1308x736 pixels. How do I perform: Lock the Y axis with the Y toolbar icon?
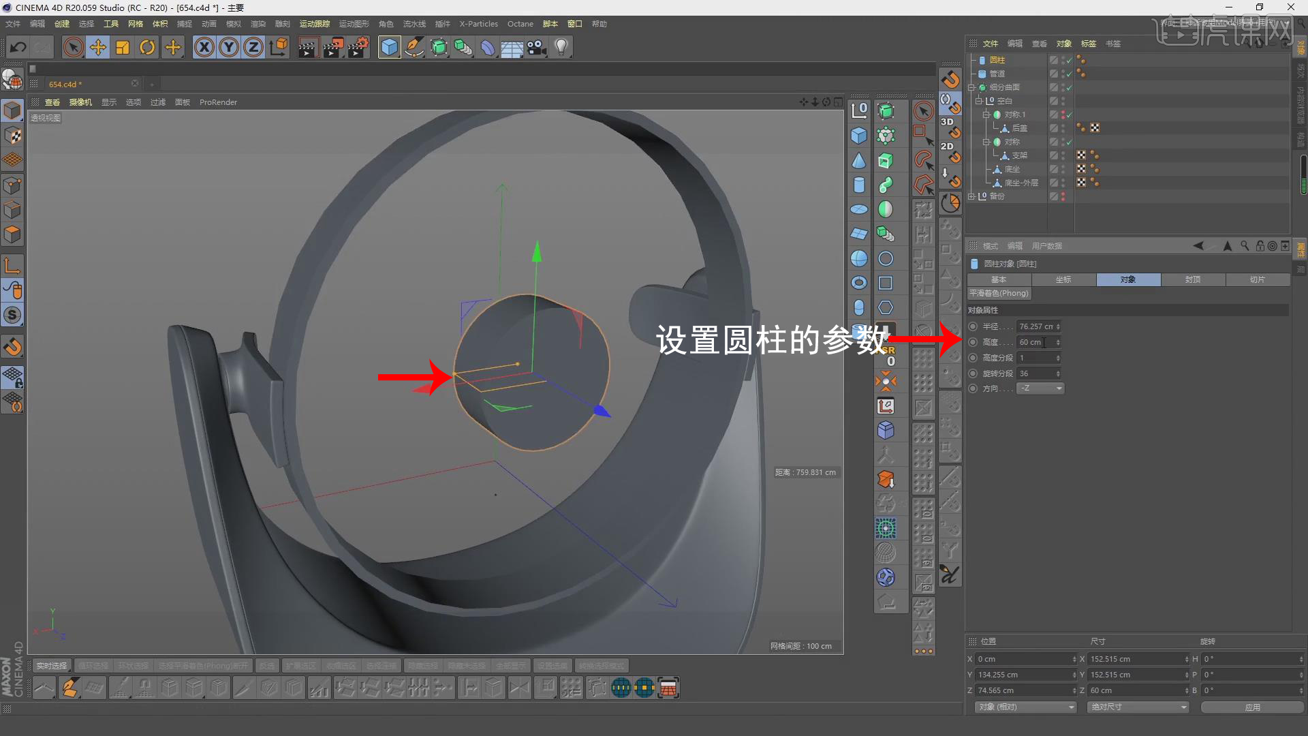(x=229, y=47)
